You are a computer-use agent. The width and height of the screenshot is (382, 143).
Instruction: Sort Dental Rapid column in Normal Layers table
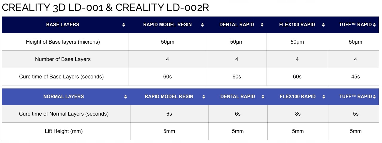click(x=263, y=97)
